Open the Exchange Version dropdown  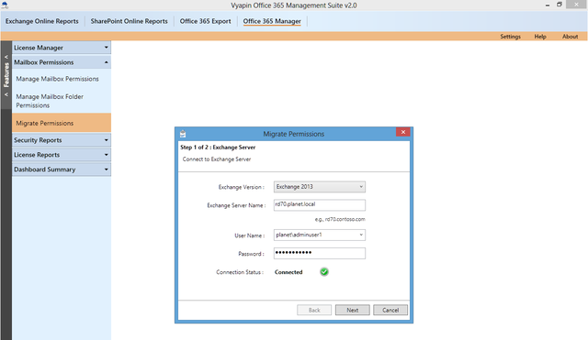click(x=320, y=187)
